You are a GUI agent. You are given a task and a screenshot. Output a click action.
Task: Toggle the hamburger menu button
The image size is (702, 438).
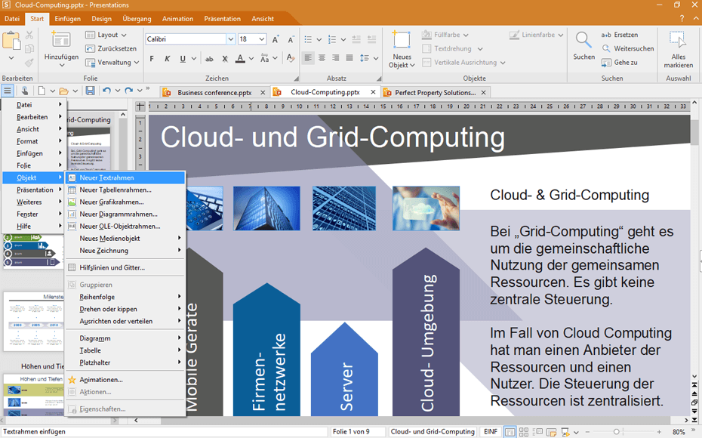click(x=8, y=91)
